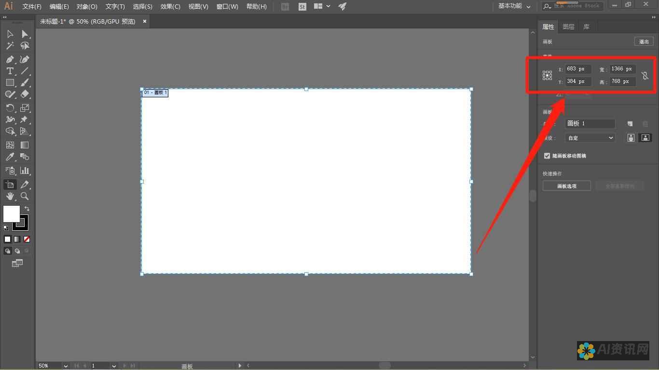Screen dimensions: 659x370
Task: Select the Line Segment tool
Action: (25, 71)
